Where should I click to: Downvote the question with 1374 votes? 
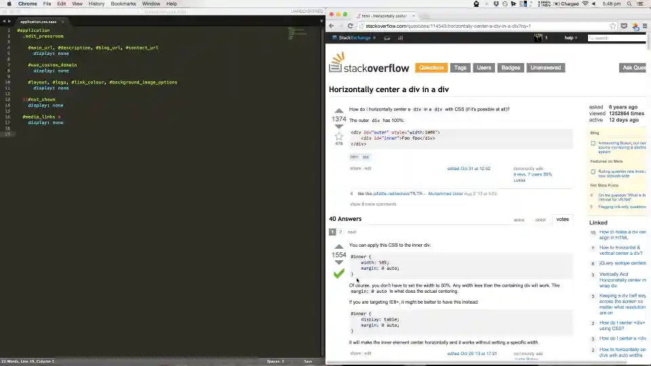339,127
